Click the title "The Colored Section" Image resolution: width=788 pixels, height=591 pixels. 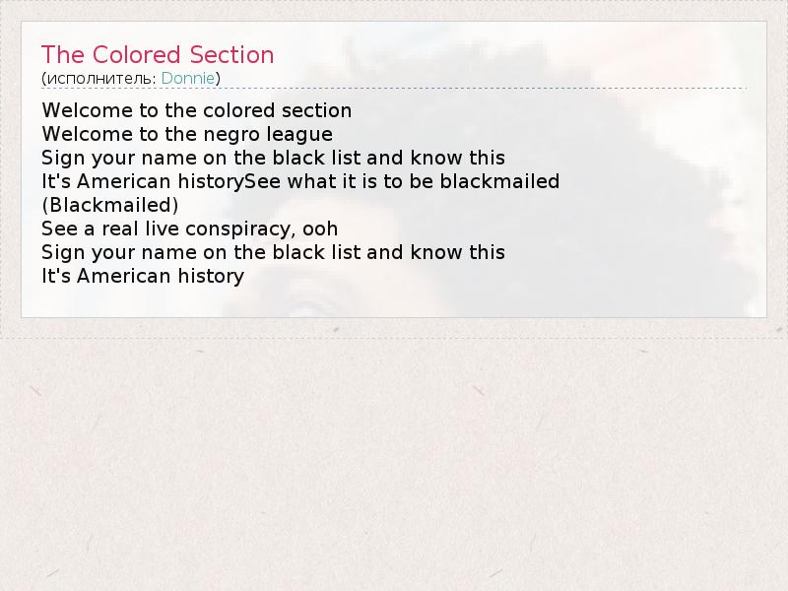click(158, 54)
